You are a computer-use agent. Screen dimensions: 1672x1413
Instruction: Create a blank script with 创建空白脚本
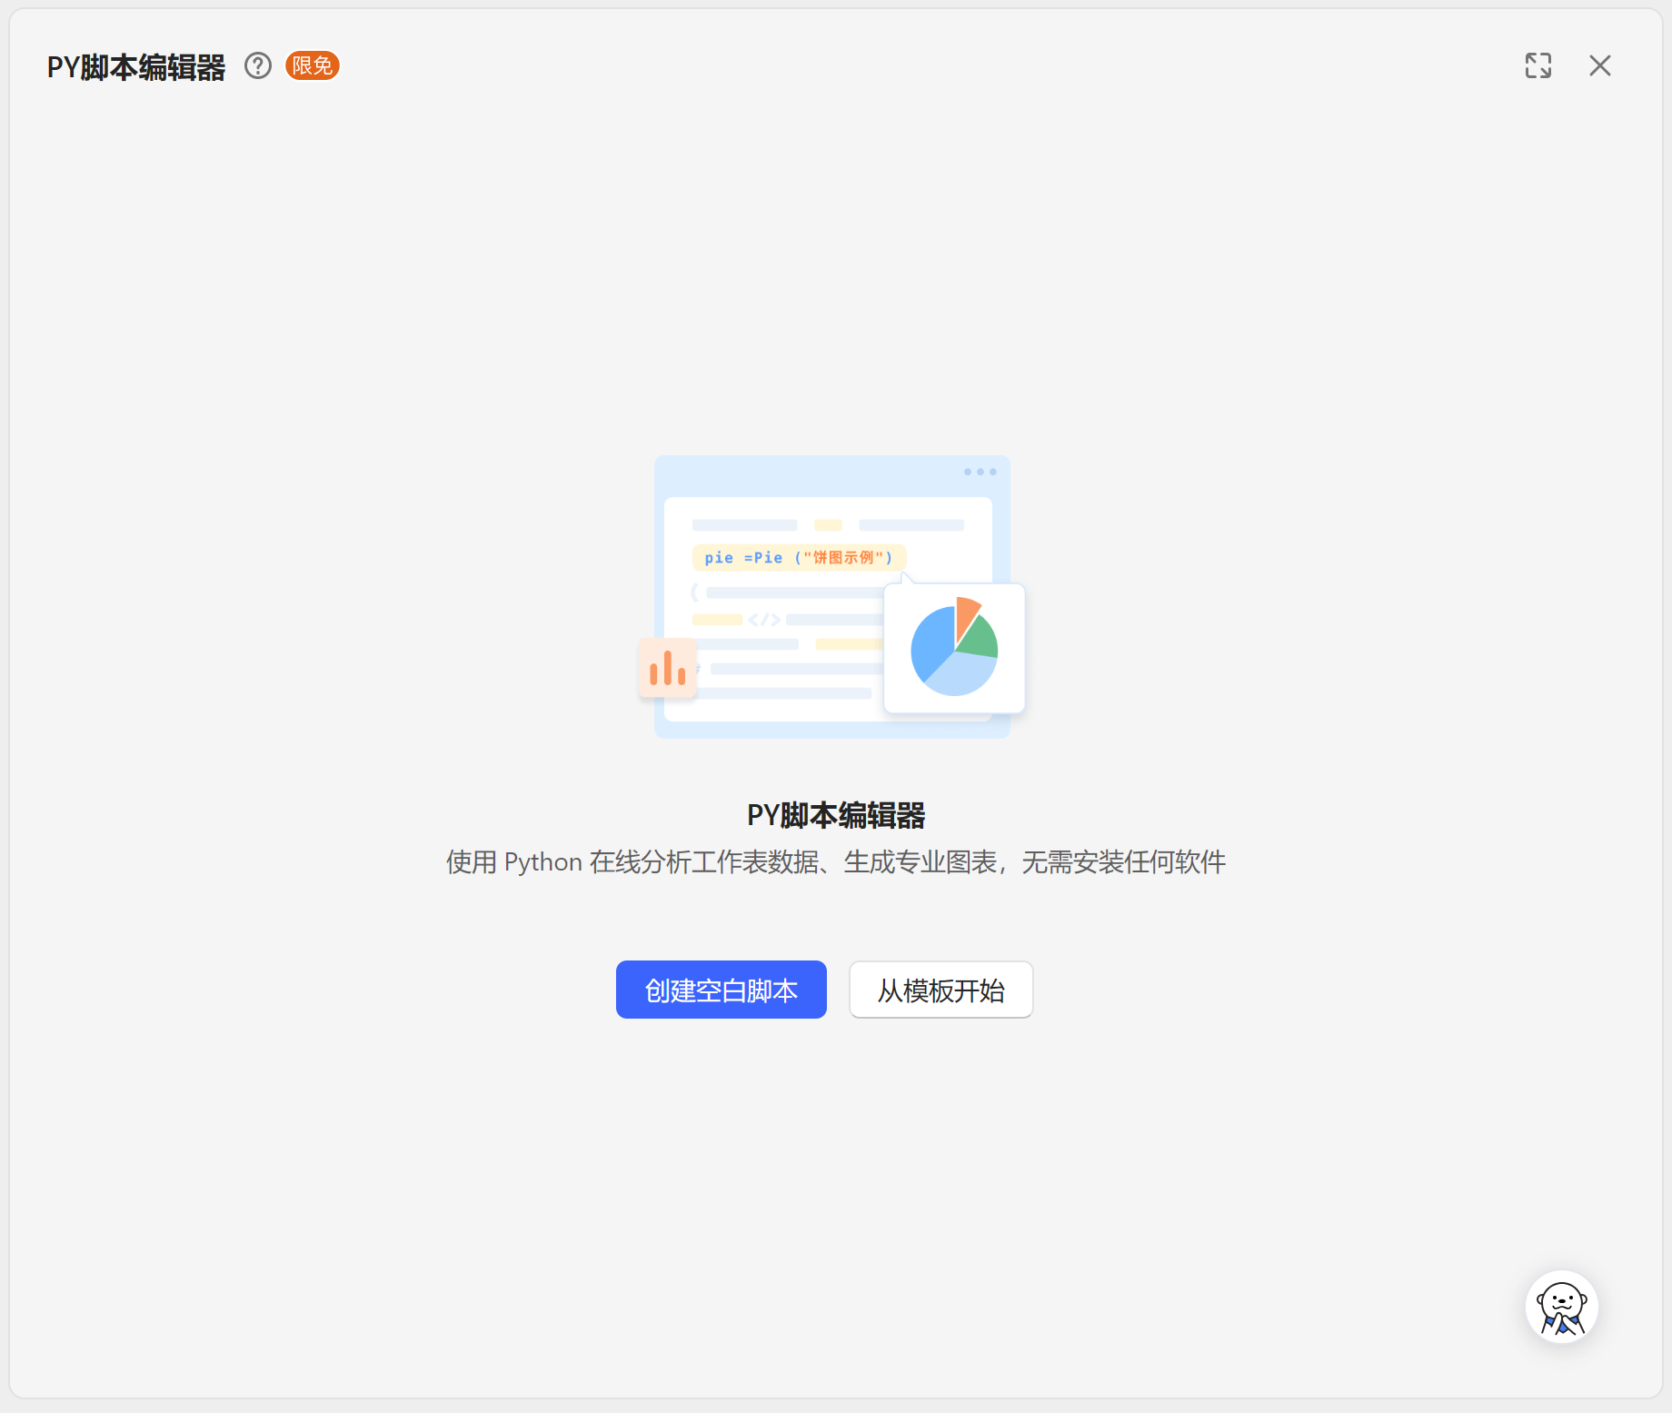721,990
